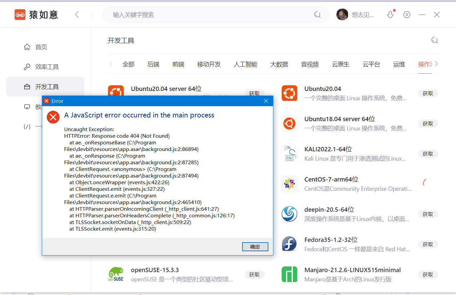Open the deepin-20.5-64位 title
Viewport: 456px width, 295px height.
pos(329,210)
